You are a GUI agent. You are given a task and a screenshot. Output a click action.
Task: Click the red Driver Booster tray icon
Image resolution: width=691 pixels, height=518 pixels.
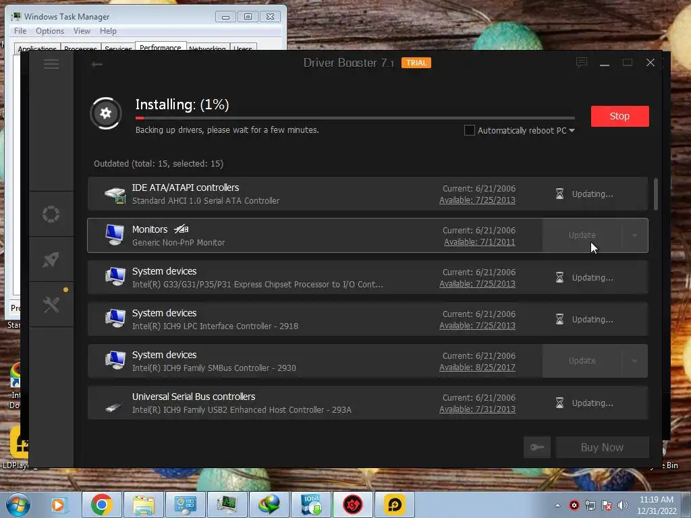pos(574,505)
